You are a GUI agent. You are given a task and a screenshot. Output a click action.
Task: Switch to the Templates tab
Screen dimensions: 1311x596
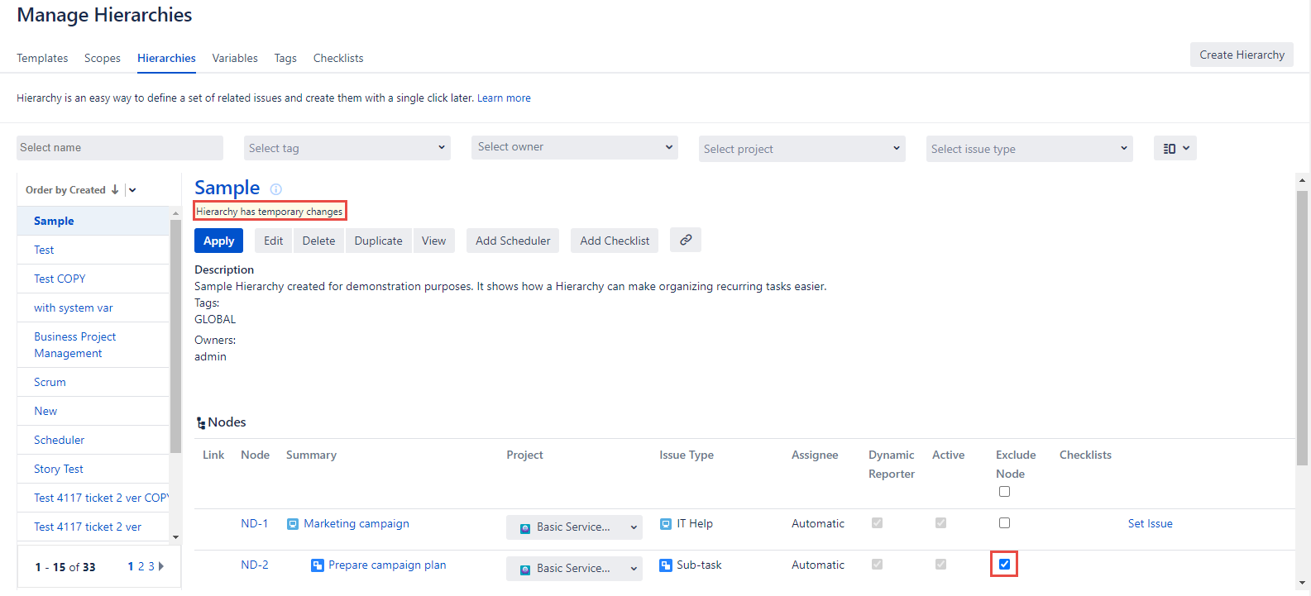pyautogui.click(x=42, y=58)
